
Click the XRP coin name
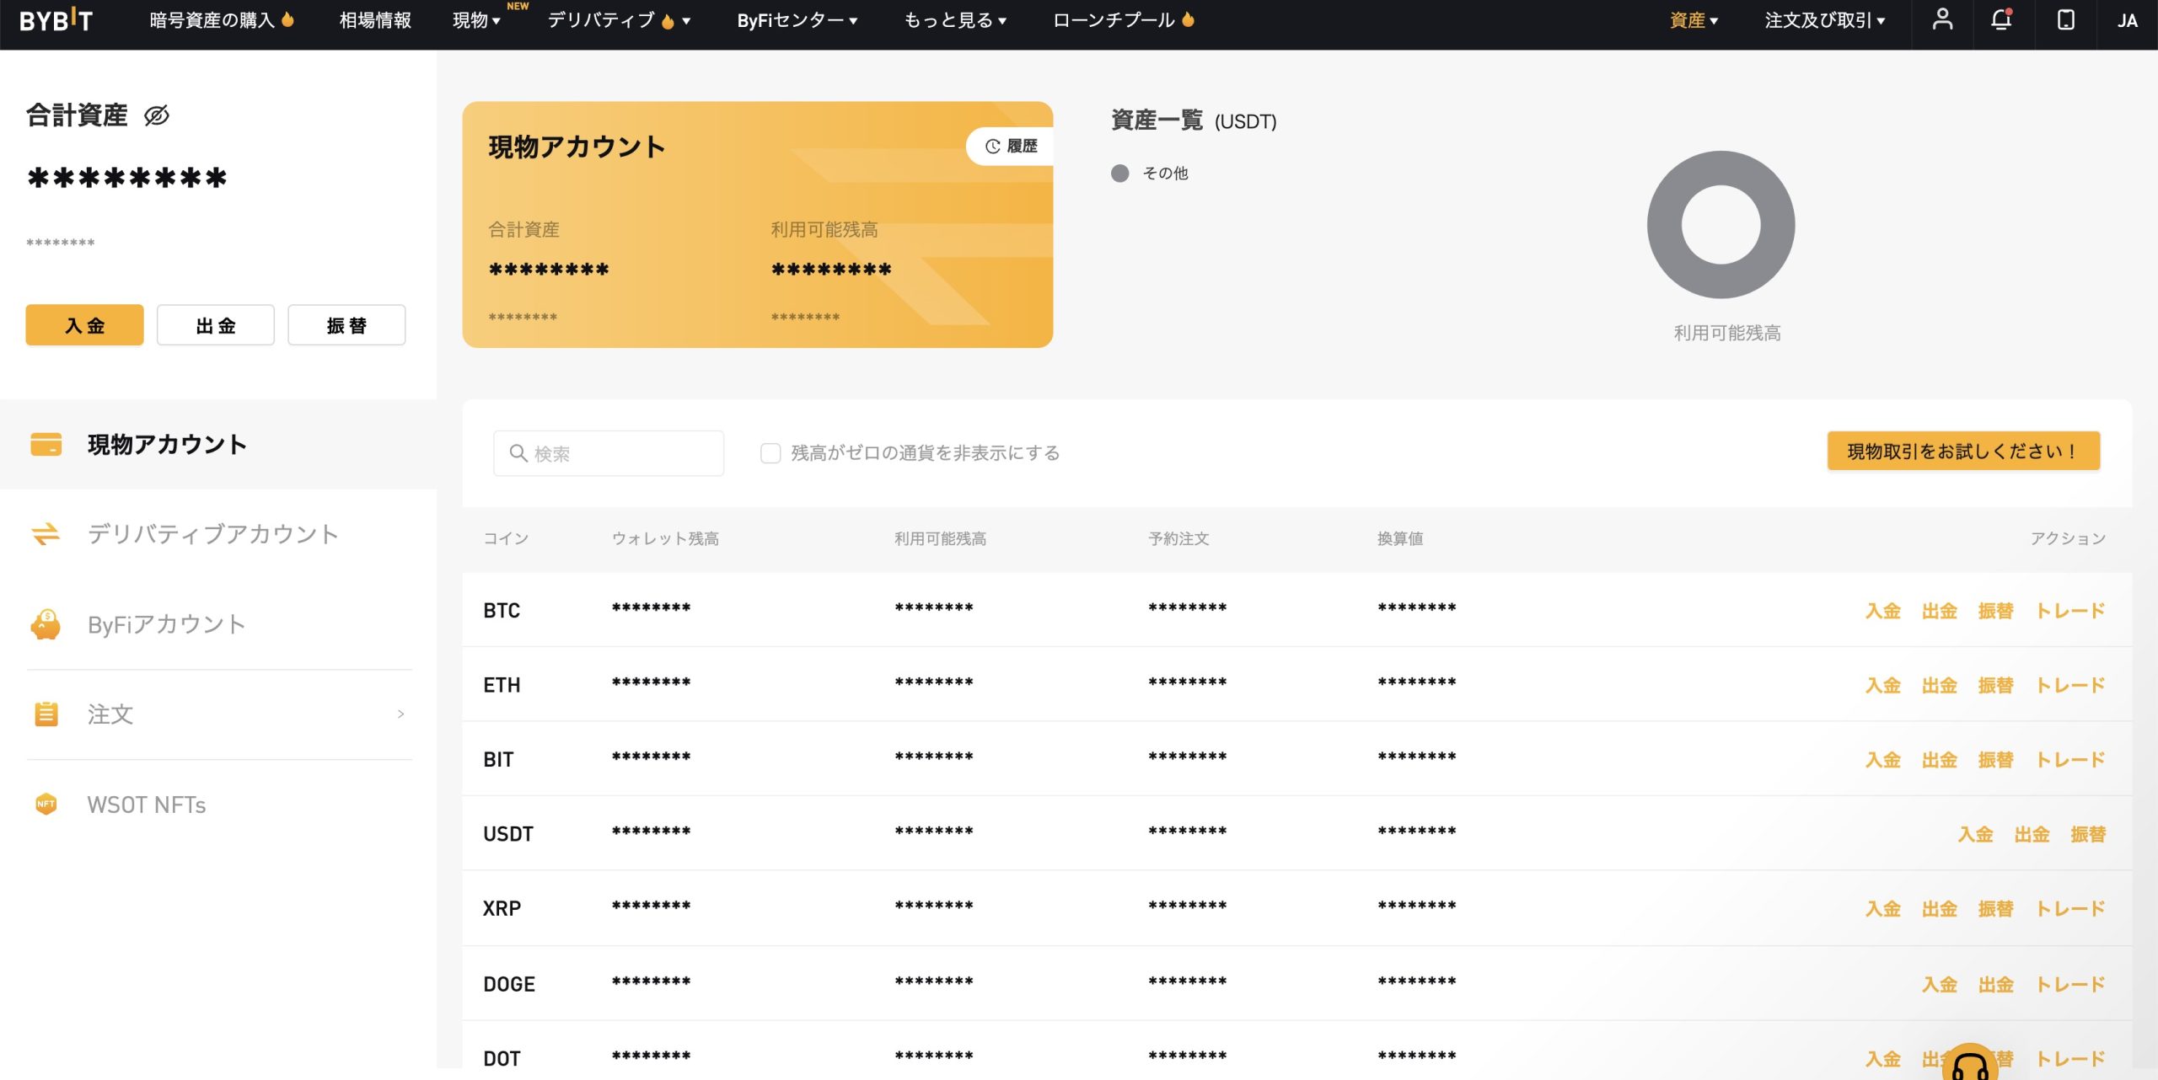[502, 909]
